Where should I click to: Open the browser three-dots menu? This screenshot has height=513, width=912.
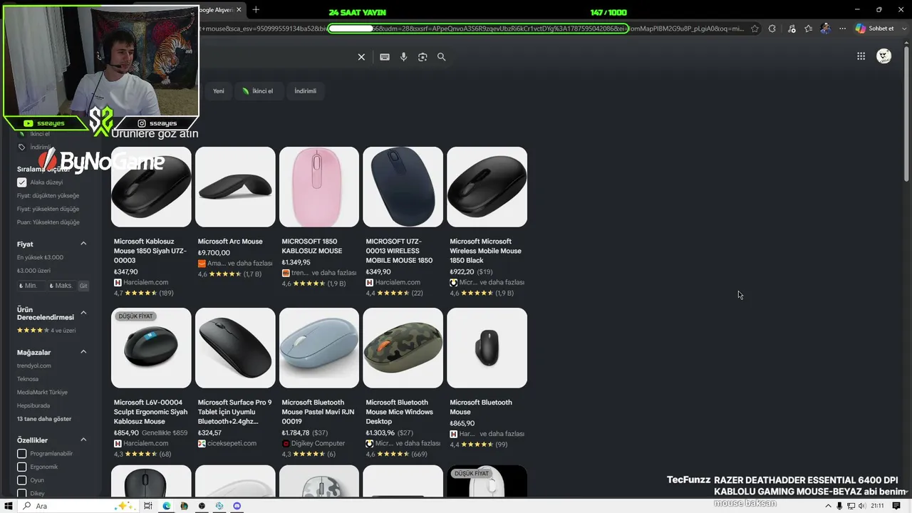click(x=842, y=28)
